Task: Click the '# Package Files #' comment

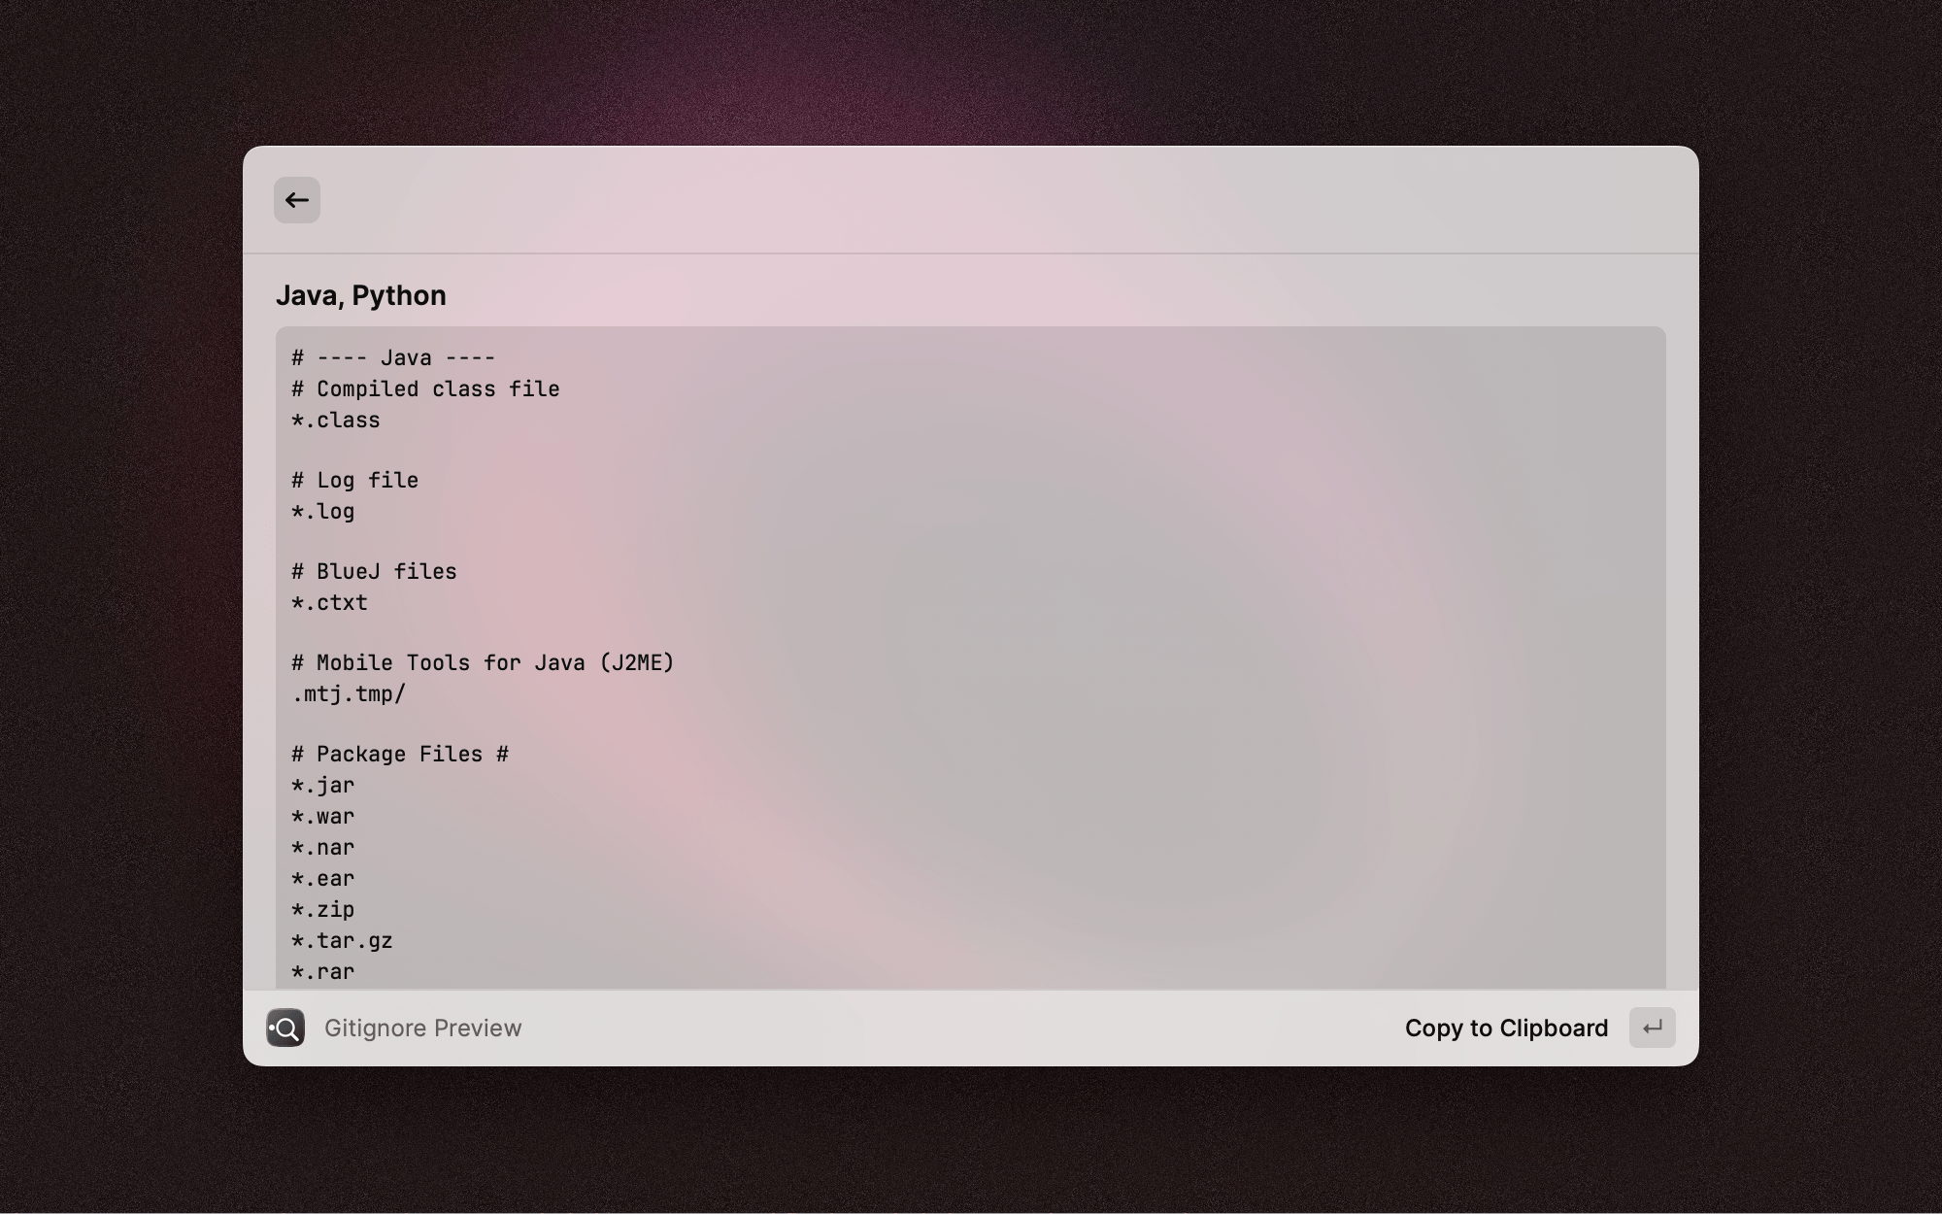Action: point(400,755)
